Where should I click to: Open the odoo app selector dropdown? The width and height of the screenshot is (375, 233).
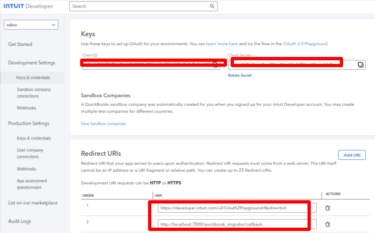pos(31,25)
